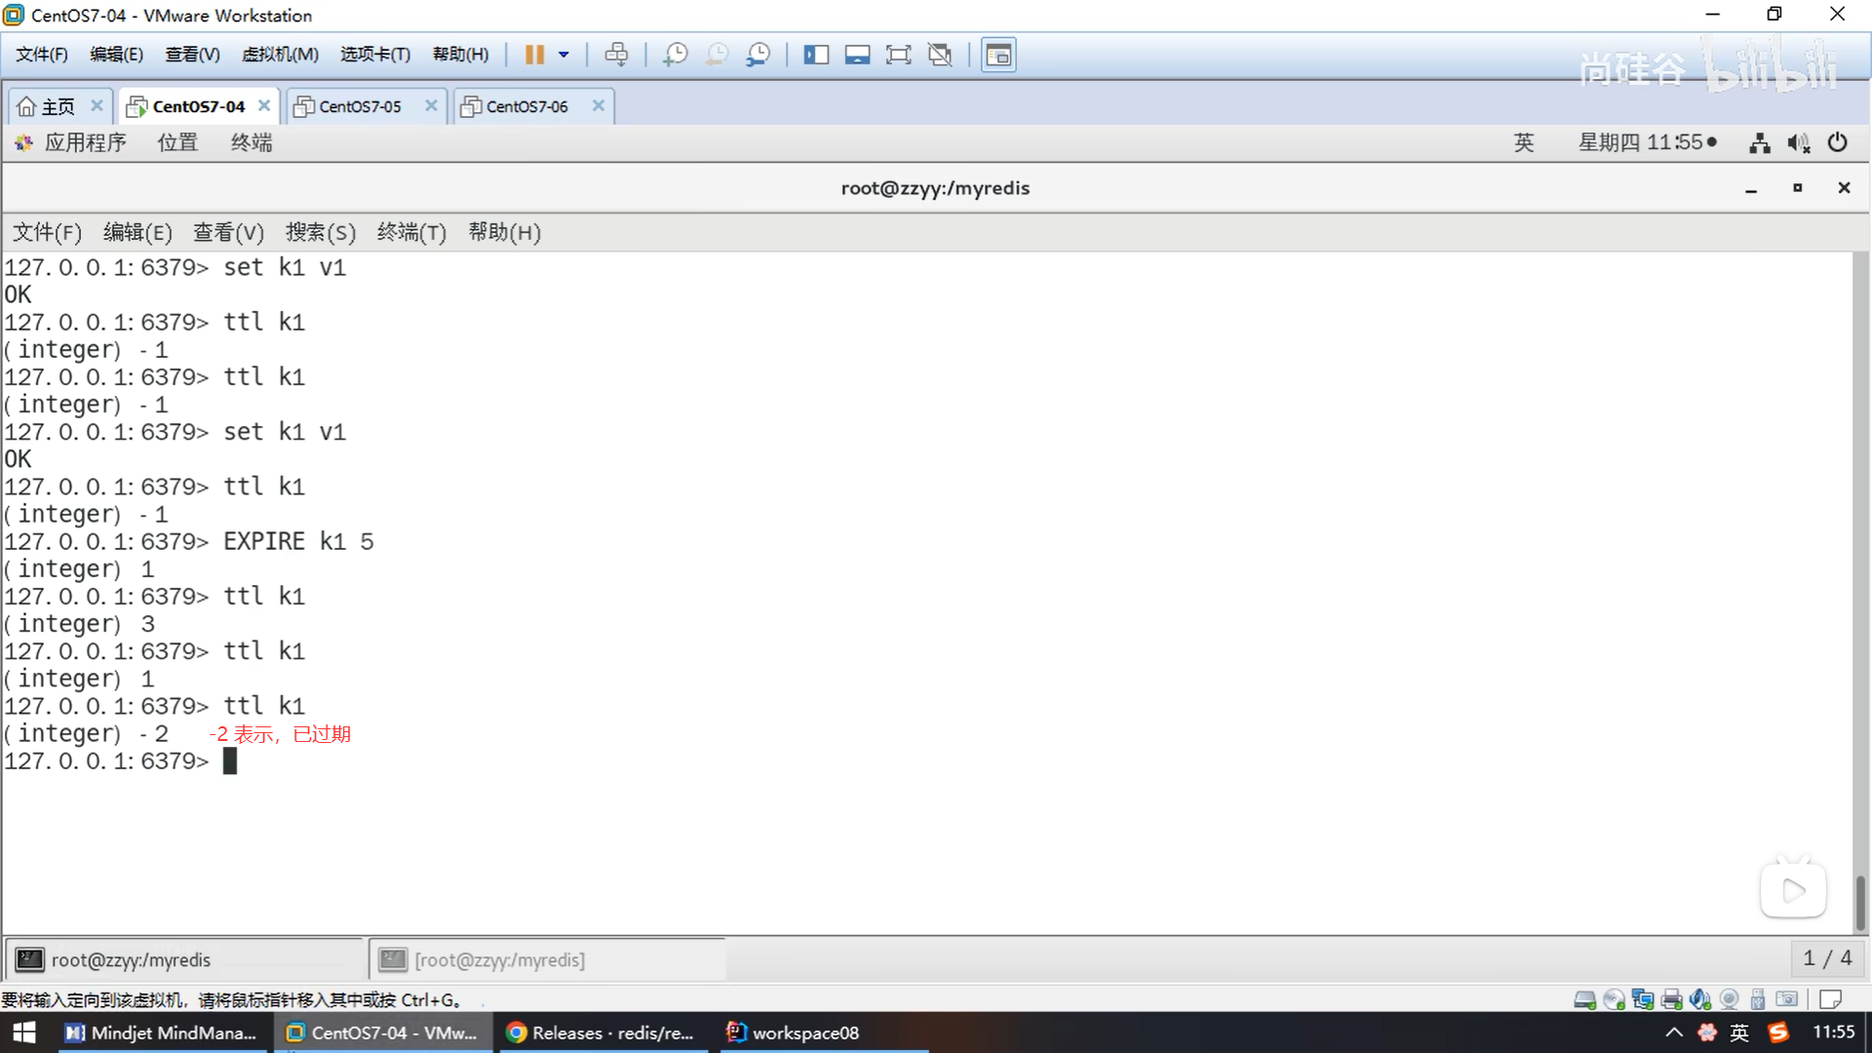Image resolution: width=1872 pixels, height=1053 pixels.
Task: Toggle the library sidebar view
Action: tap(816, 55)
